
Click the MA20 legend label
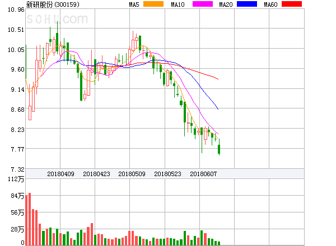226,4
